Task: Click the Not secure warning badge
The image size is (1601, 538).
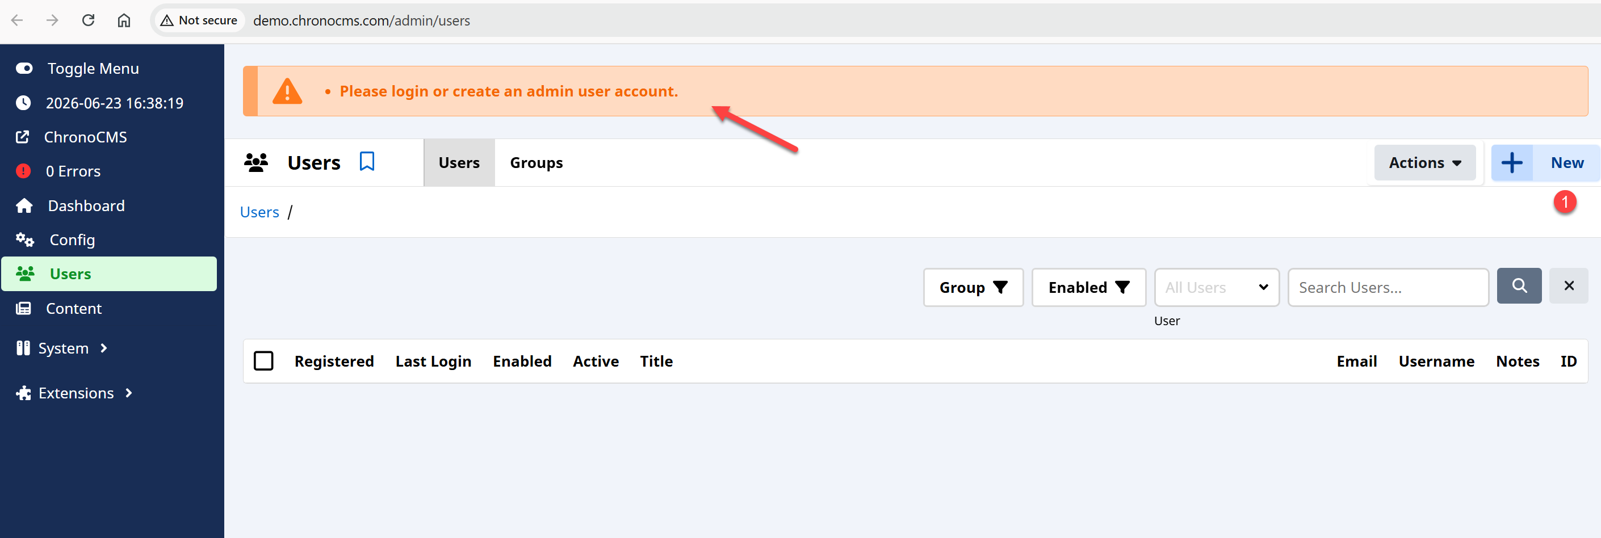Action: [x=199, y=20]
